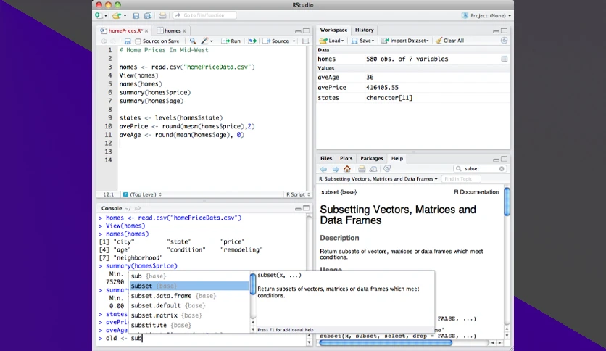Open the Subsetting Vectors topic history dropdown
Screen dimensions: 606x351
[378, 179]
